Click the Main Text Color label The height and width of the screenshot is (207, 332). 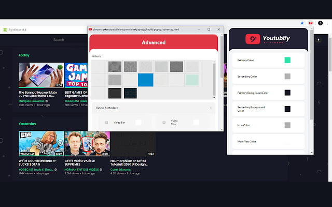[x=247, y=141]
